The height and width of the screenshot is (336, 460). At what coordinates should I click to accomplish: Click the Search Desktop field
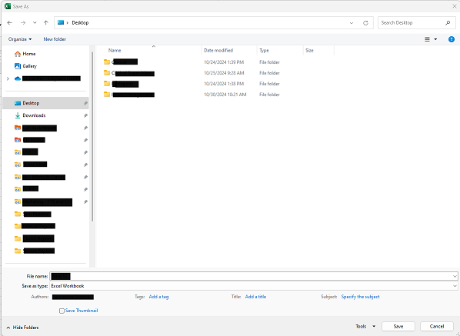click(x=412, y=22)
